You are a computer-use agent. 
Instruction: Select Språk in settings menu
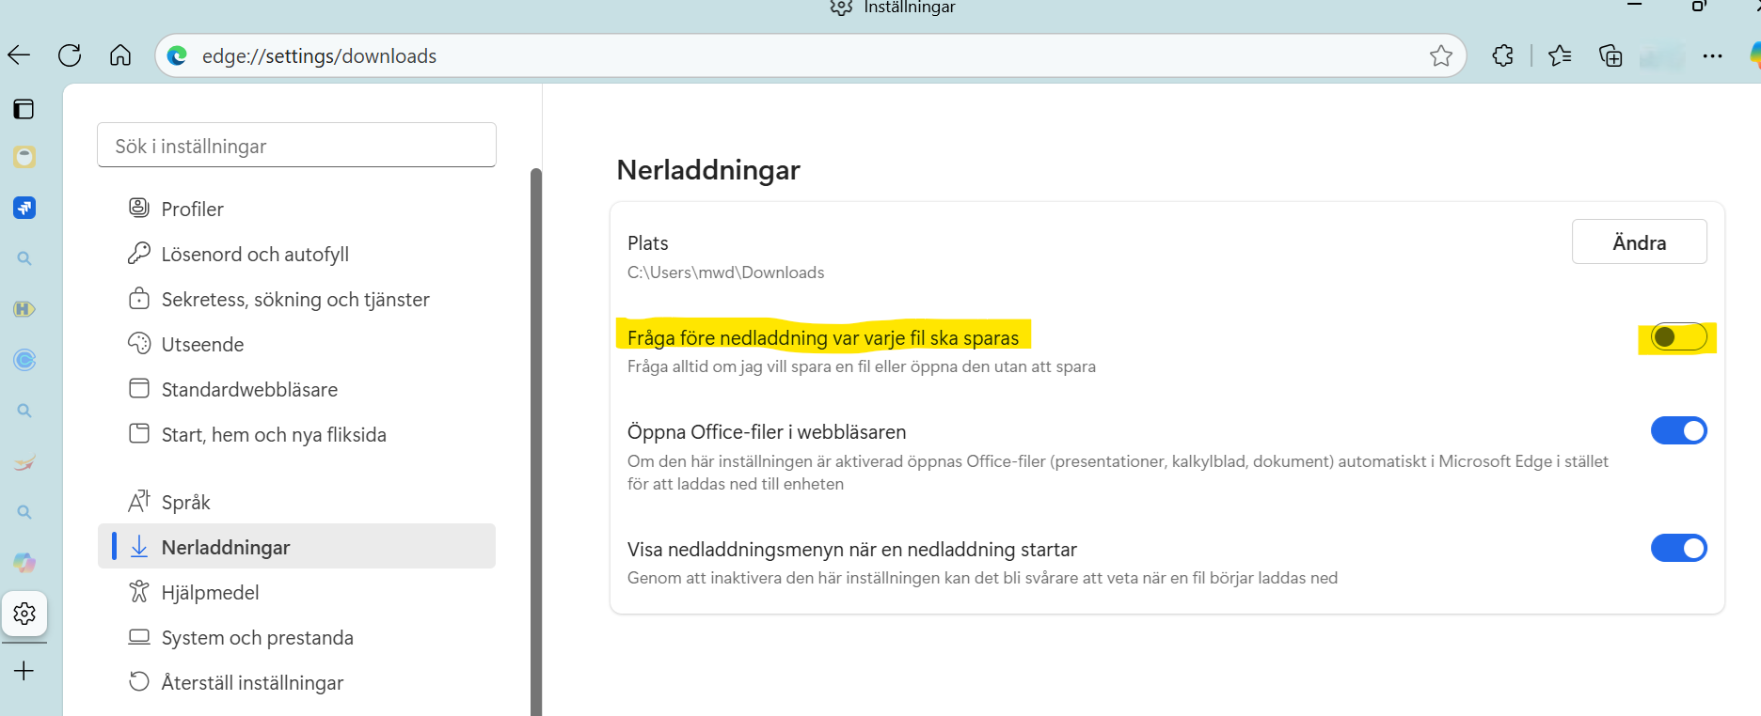click(185, 503)
